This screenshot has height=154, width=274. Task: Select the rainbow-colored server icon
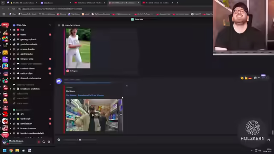coord(5,39)
